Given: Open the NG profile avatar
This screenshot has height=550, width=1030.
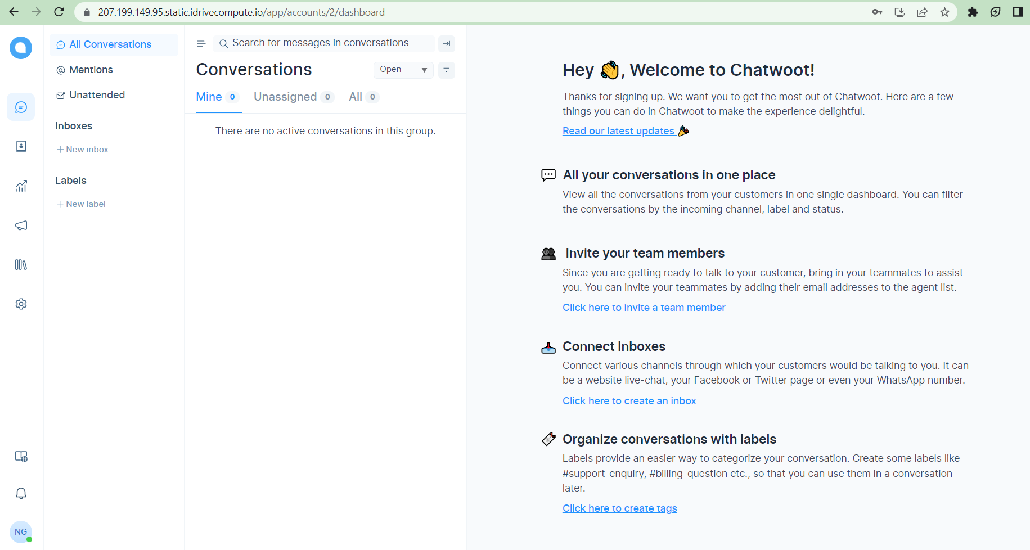Looking at the screenshot, I should [21, 532].
